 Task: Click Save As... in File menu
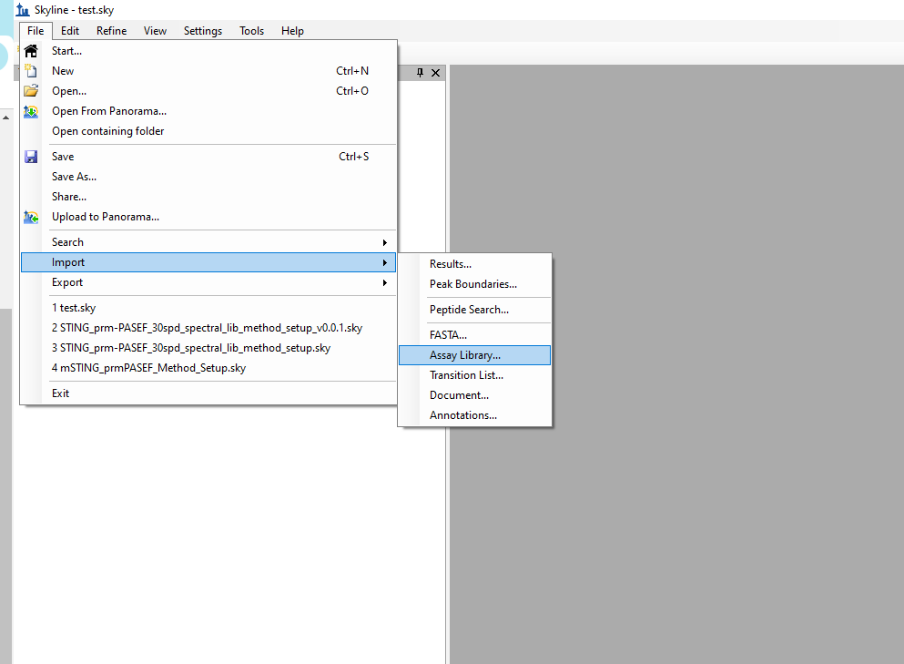(74, 177)
